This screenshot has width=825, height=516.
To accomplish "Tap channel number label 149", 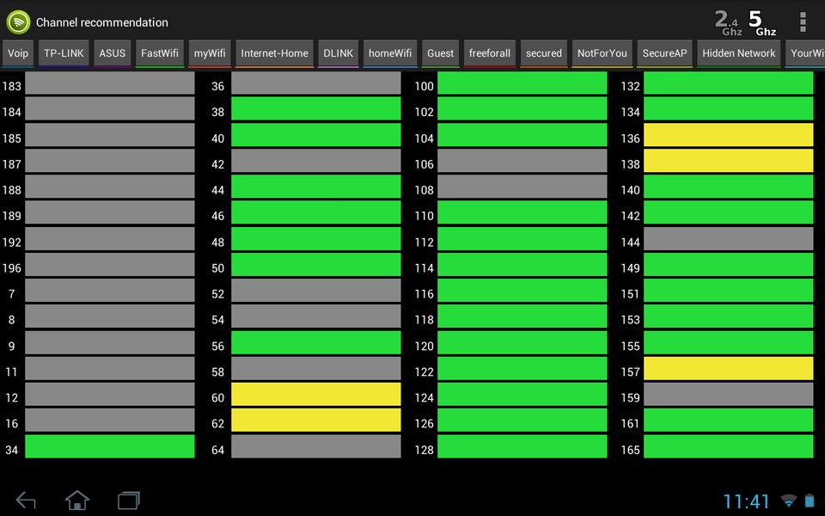I will coord(630,268).
